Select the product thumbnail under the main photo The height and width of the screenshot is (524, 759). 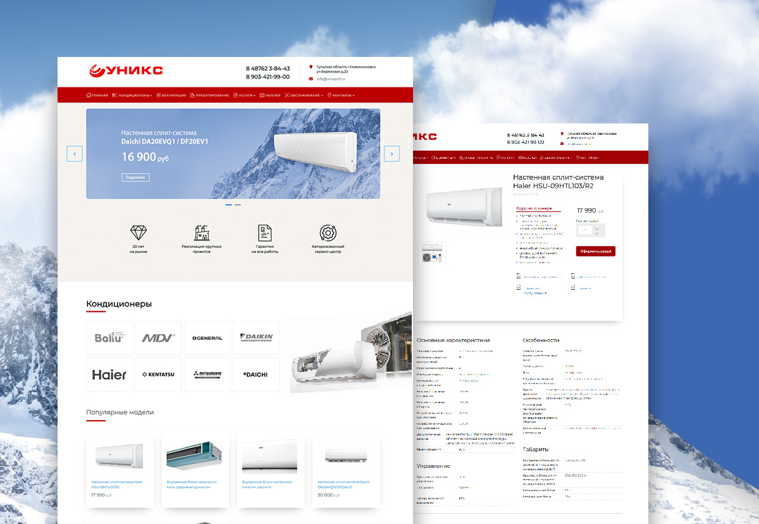[x=432, y=253]
